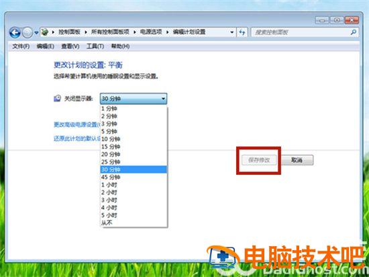The image size is (369, 277).
Task: Choose highlighted 30 分钟 list option
Action: pyautogui.click(x=134, y=169)
